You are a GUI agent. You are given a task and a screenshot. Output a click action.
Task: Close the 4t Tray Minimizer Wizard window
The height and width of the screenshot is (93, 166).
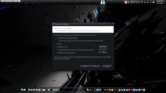coord(111,24)
